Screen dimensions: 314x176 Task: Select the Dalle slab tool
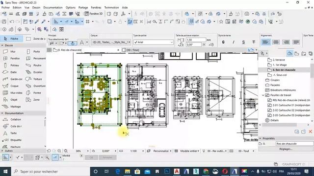click(10, 72)
